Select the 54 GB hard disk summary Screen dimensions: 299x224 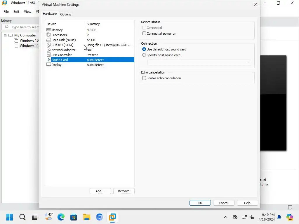[x=91, y=40]
